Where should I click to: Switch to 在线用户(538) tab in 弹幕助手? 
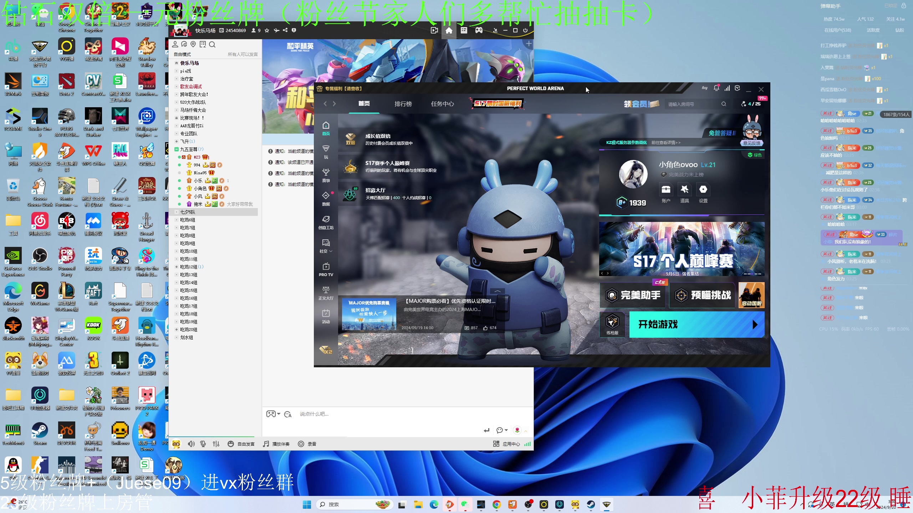click(837, 30)
